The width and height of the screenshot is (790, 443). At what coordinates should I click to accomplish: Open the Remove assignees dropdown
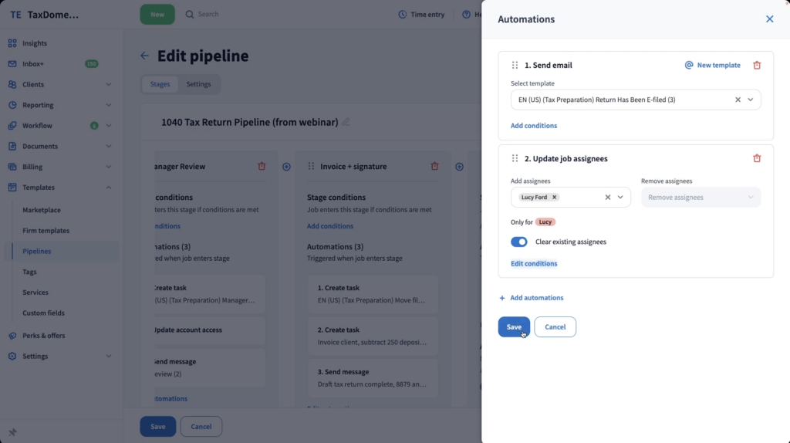point(701,197)
